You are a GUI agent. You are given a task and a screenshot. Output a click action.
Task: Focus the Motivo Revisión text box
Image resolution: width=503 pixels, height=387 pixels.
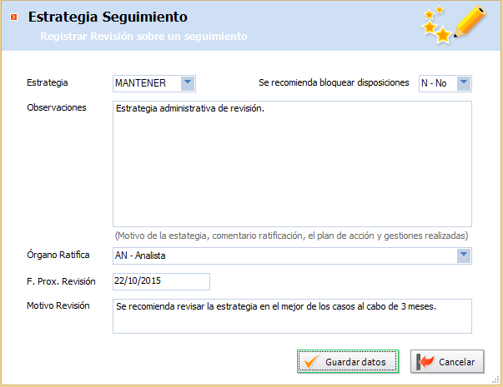click(x=292, y=316)
